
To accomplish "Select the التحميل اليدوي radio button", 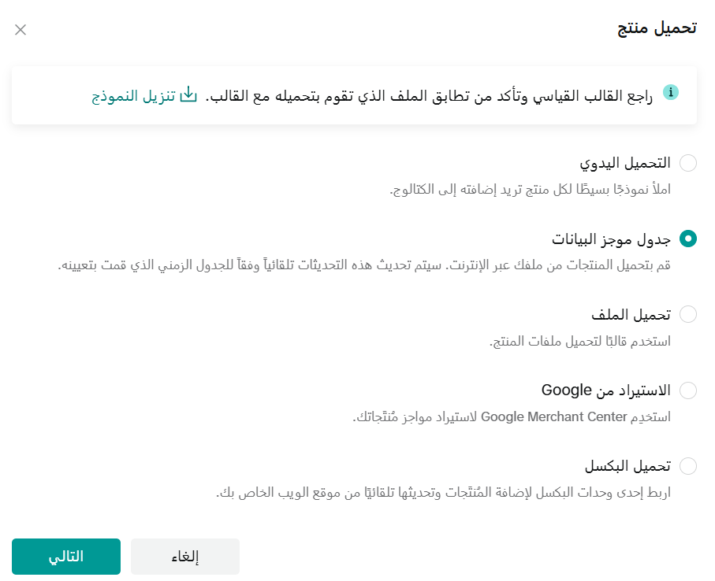I will 688,163.
